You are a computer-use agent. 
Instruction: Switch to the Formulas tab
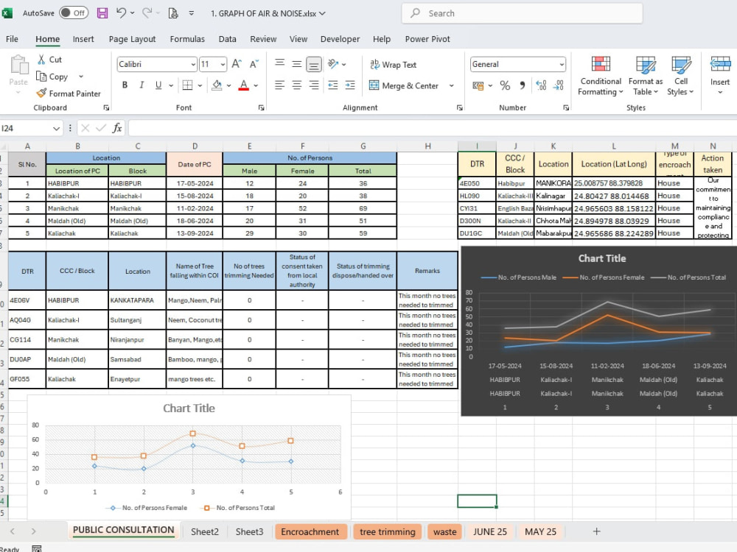[187, 39]
